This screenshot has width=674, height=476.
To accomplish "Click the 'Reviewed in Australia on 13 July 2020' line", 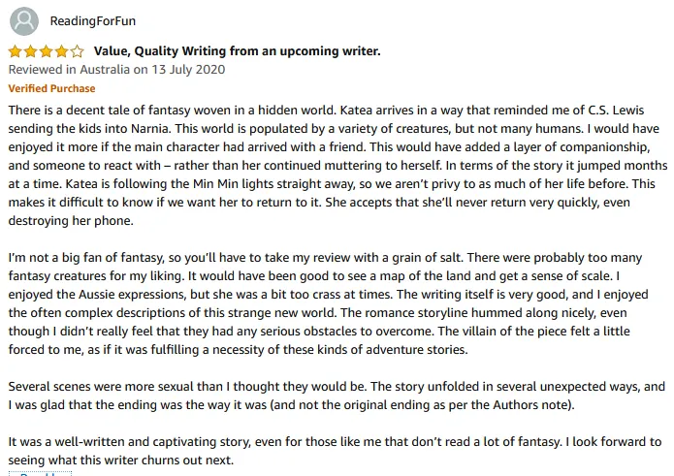I will [x=116, y=70].
